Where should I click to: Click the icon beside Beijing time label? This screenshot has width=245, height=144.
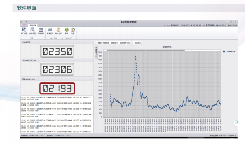[168, 25]
